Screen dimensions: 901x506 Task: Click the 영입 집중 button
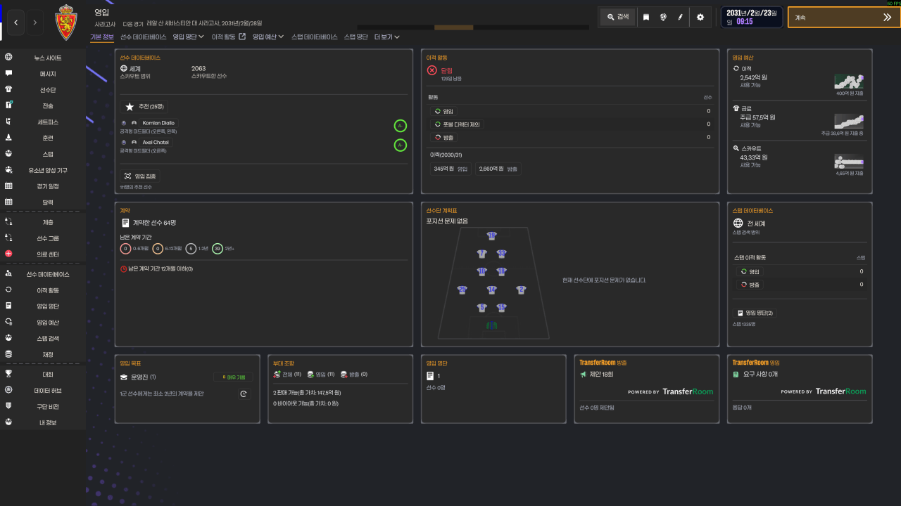pos(141,176)
